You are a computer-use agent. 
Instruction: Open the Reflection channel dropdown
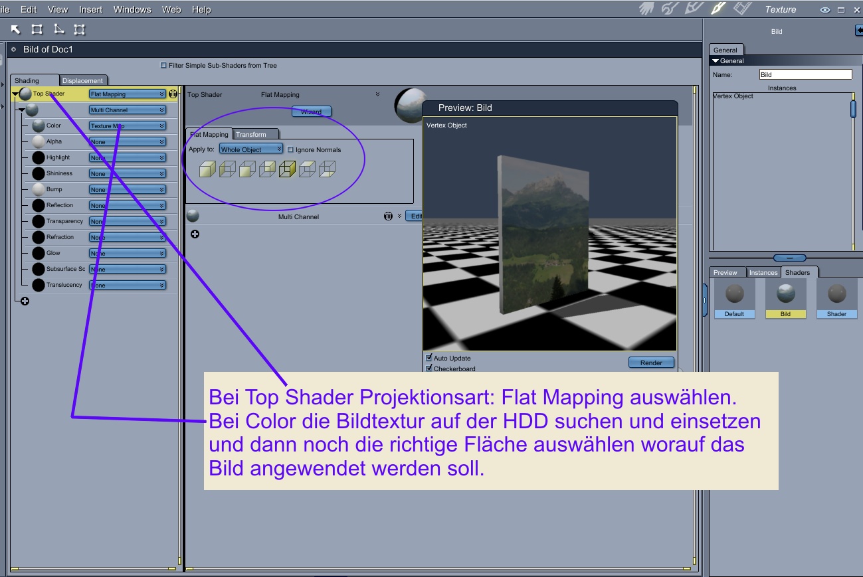coord(128,206)
